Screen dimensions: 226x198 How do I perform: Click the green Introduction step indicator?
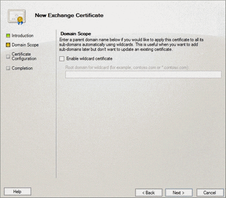click(8, 36)
